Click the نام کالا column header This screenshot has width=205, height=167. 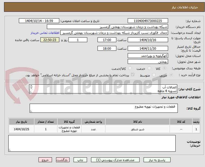click(138, 122)
